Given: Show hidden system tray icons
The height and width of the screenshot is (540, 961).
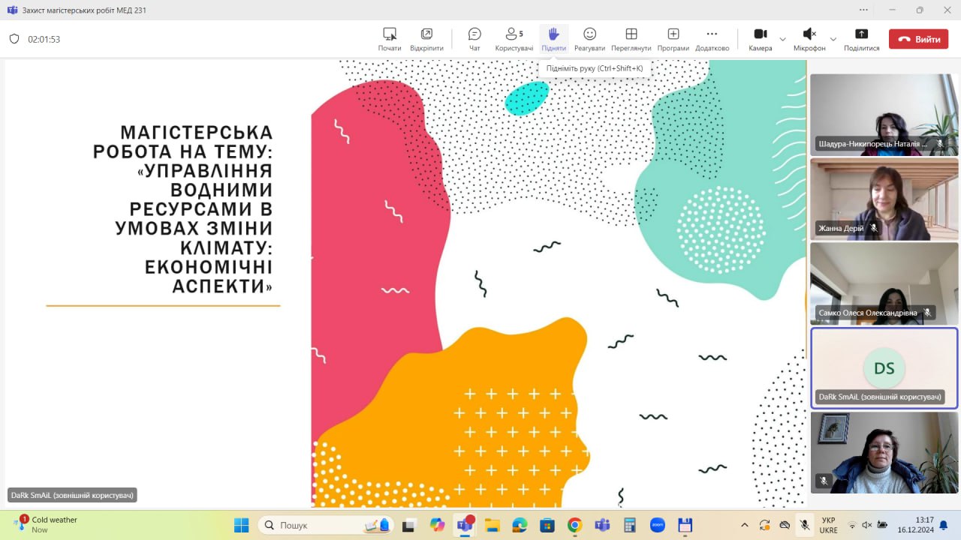Looking at the screenshot, I should pos(744,525).
